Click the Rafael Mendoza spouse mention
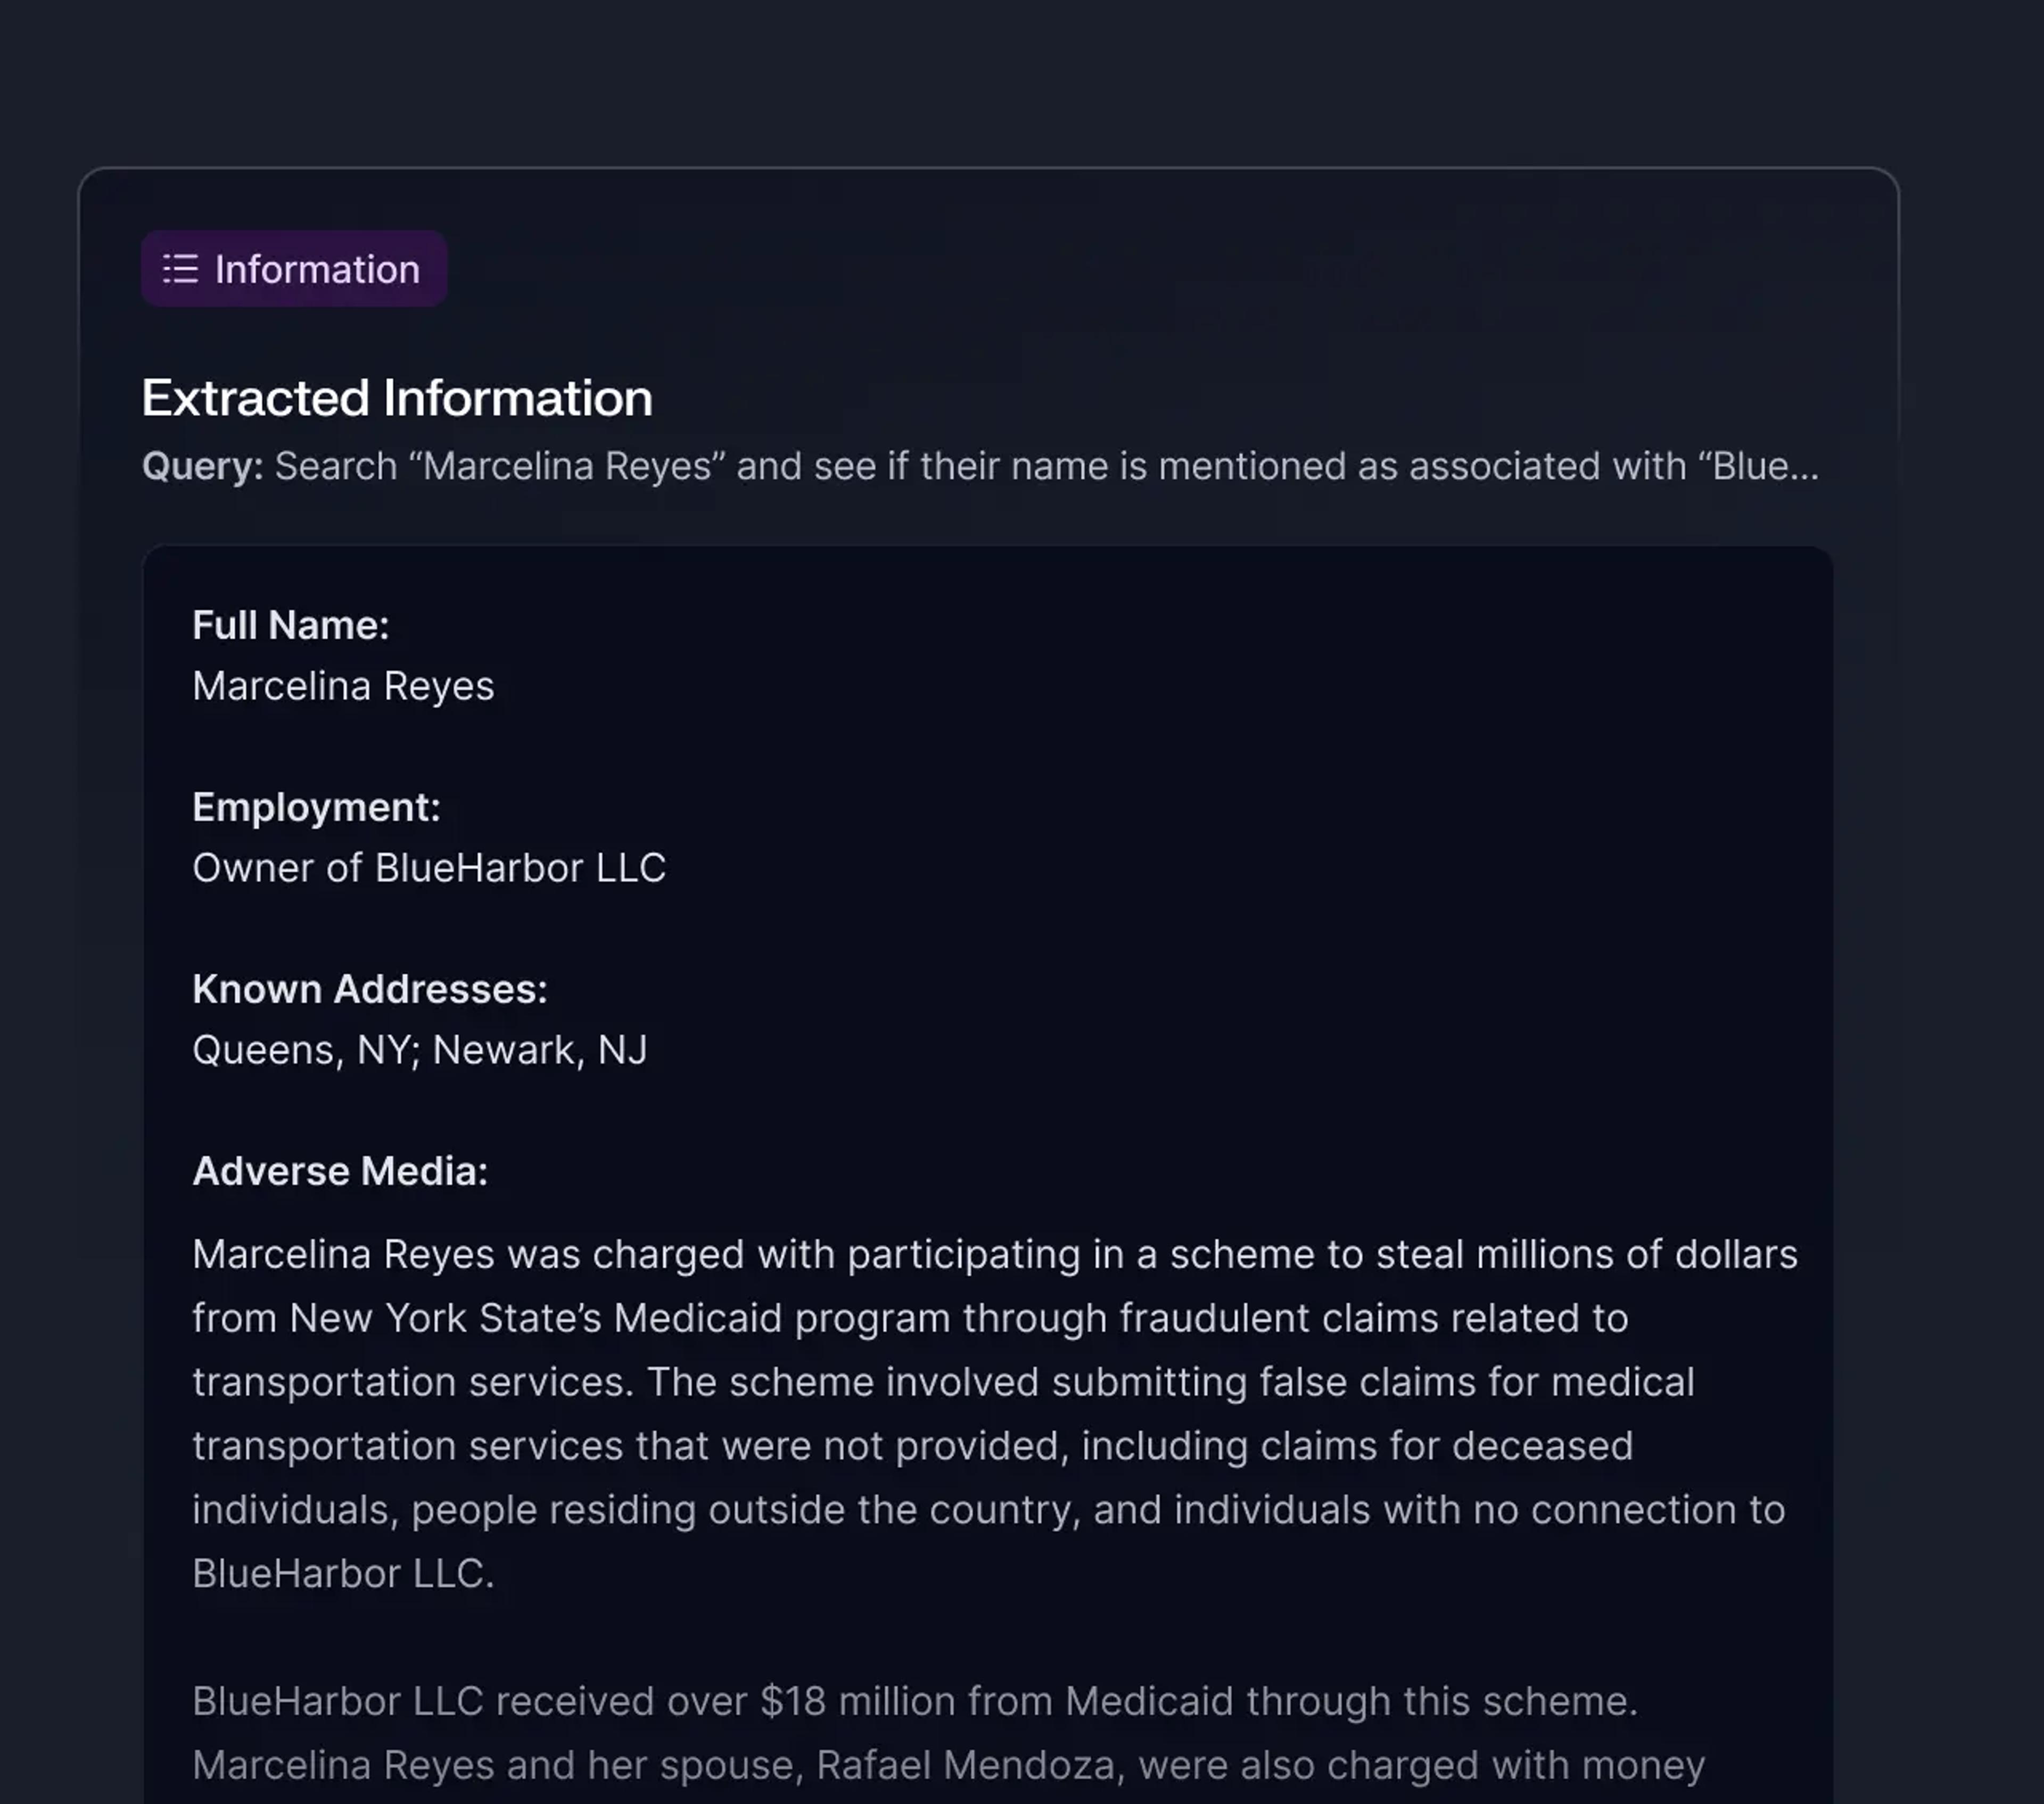 coord(965,1765)
